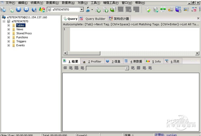The height and width of the screenshot is (136, 201).
Task: Click the forklift data migration icon
Action: 171,10
